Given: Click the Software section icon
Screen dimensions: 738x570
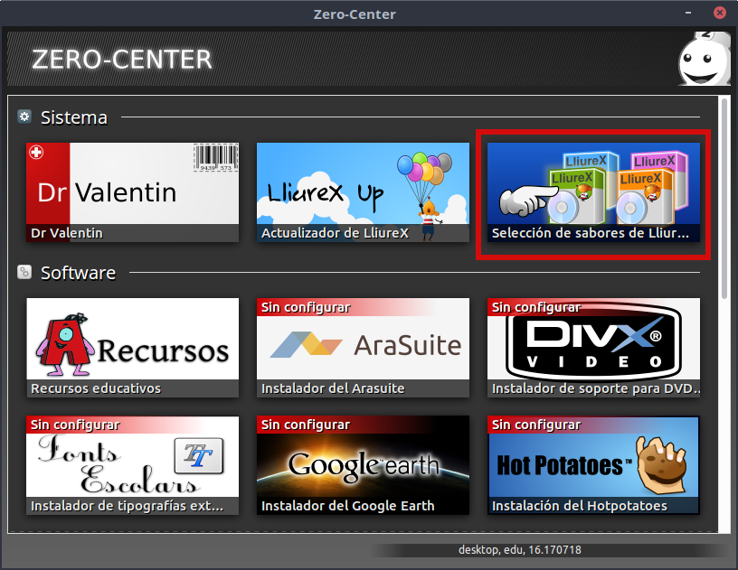Looking at the screenshot, I should pyautogui.click(x=24, y=272).
